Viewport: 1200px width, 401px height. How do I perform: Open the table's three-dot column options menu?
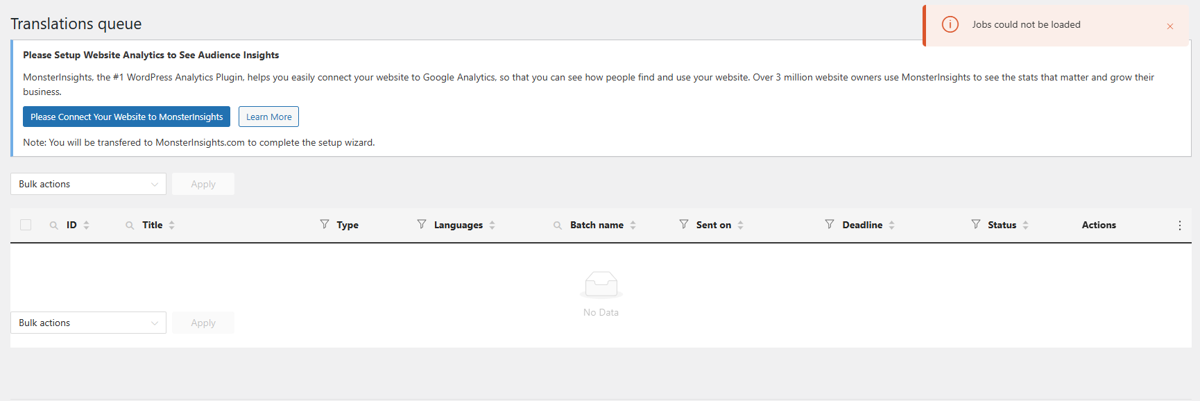click(1180, 225)
